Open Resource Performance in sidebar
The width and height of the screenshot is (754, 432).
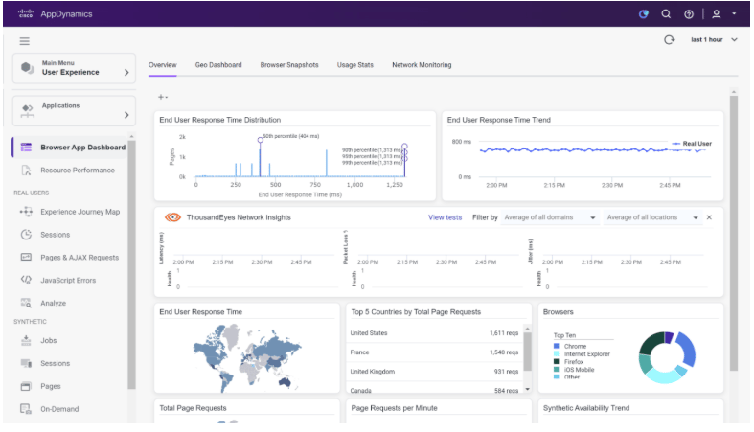click(70, 171)
